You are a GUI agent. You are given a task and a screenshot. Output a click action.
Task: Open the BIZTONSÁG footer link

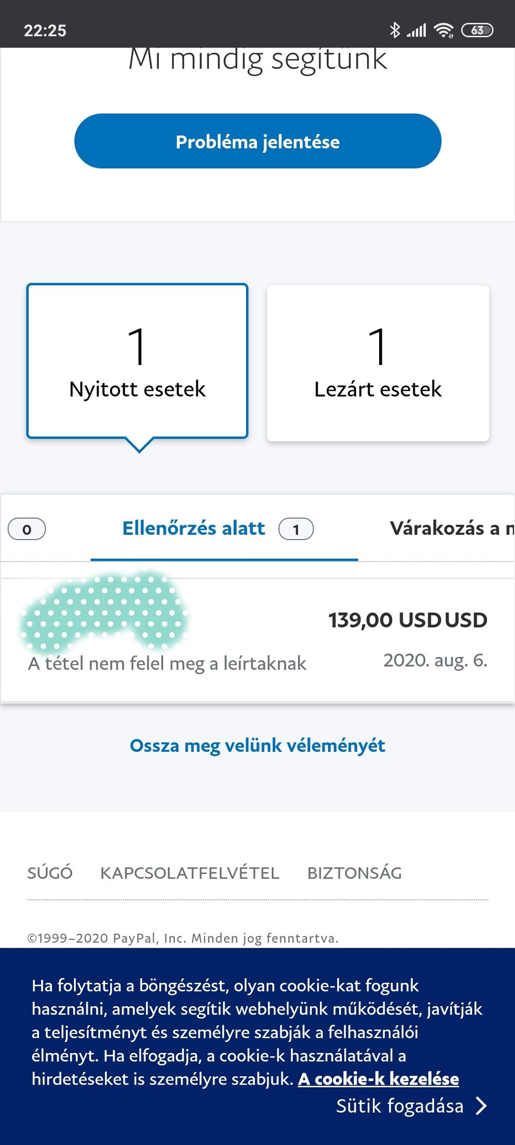coord(354,873)
